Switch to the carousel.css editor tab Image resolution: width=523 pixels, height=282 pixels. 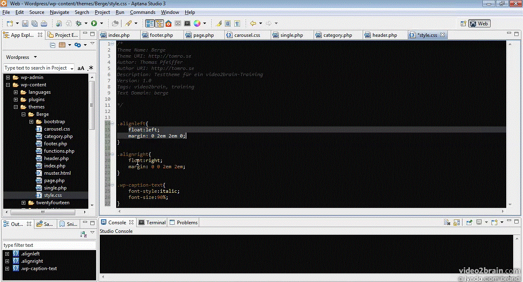(x=247, y=35)
